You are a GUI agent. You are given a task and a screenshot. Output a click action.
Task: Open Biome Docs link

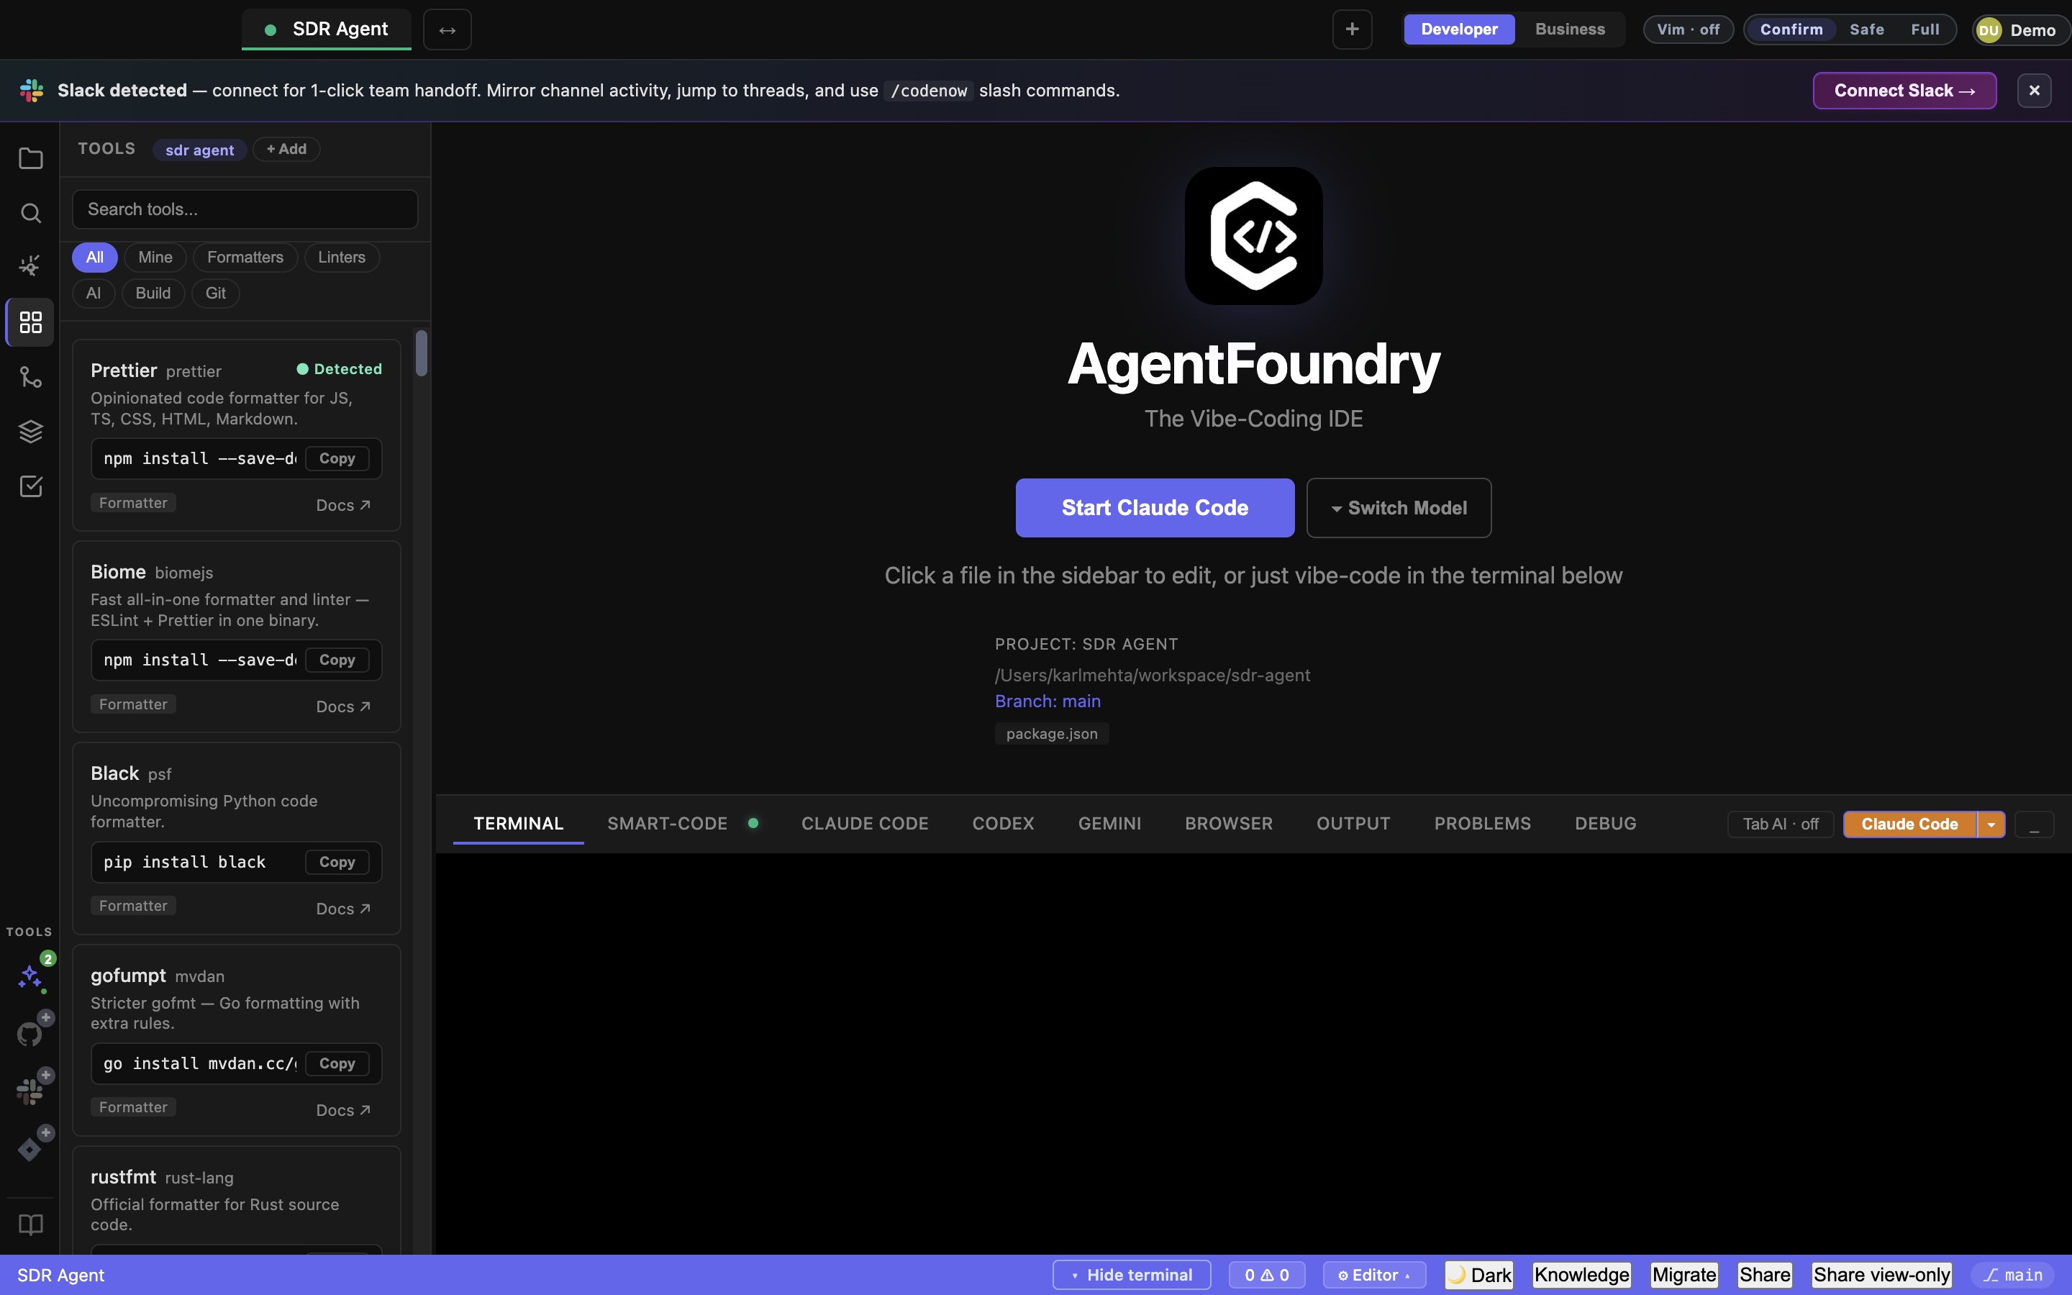[x=342, y=706]
